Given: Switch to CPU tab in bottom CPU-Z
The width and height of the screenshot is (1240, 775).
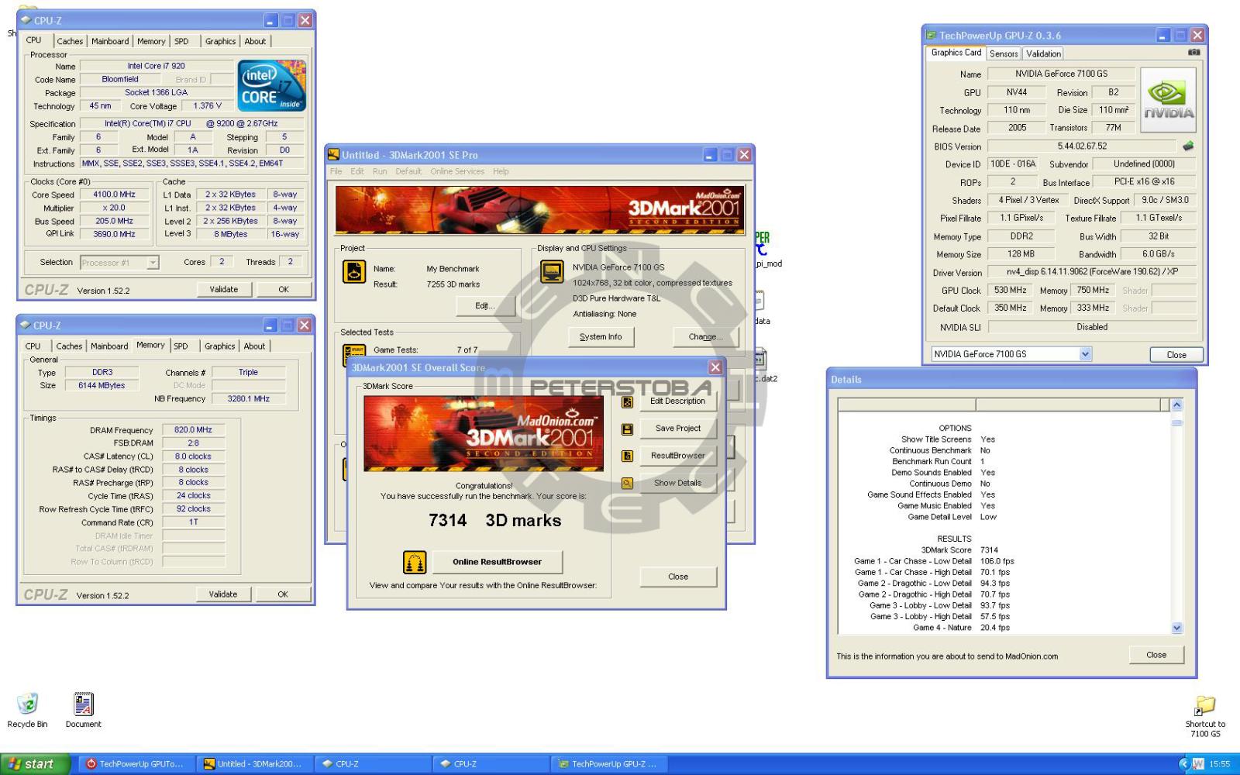Looking at the screenshot, I should (x=33, y=346).
